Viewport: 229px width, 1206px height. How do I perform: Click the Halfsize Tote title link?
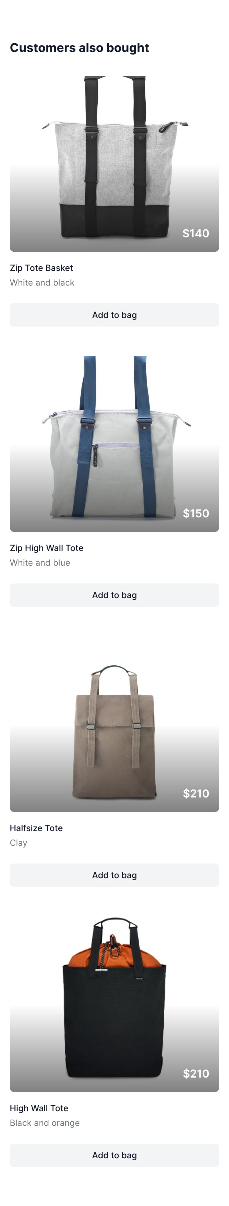pyautogui.click(x=36, y=828)
